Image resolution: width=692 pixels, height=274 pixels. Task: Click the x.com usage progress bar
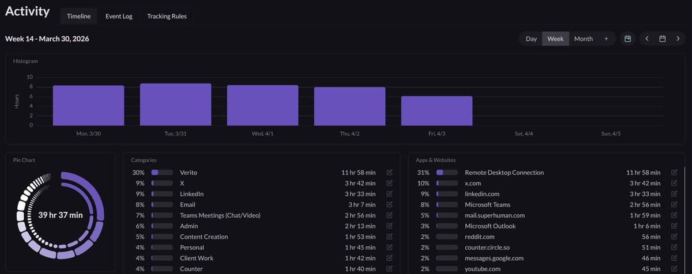447,183
